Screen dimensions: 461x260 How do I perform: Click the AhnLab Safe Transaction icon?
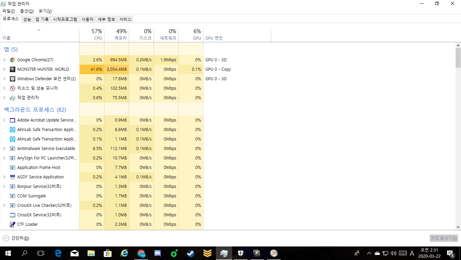(x=13, y=130)
